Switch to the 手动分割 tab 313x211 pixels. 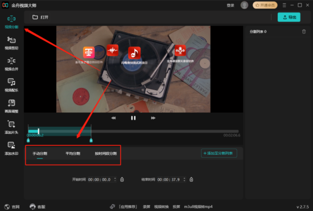coord(40,154)
